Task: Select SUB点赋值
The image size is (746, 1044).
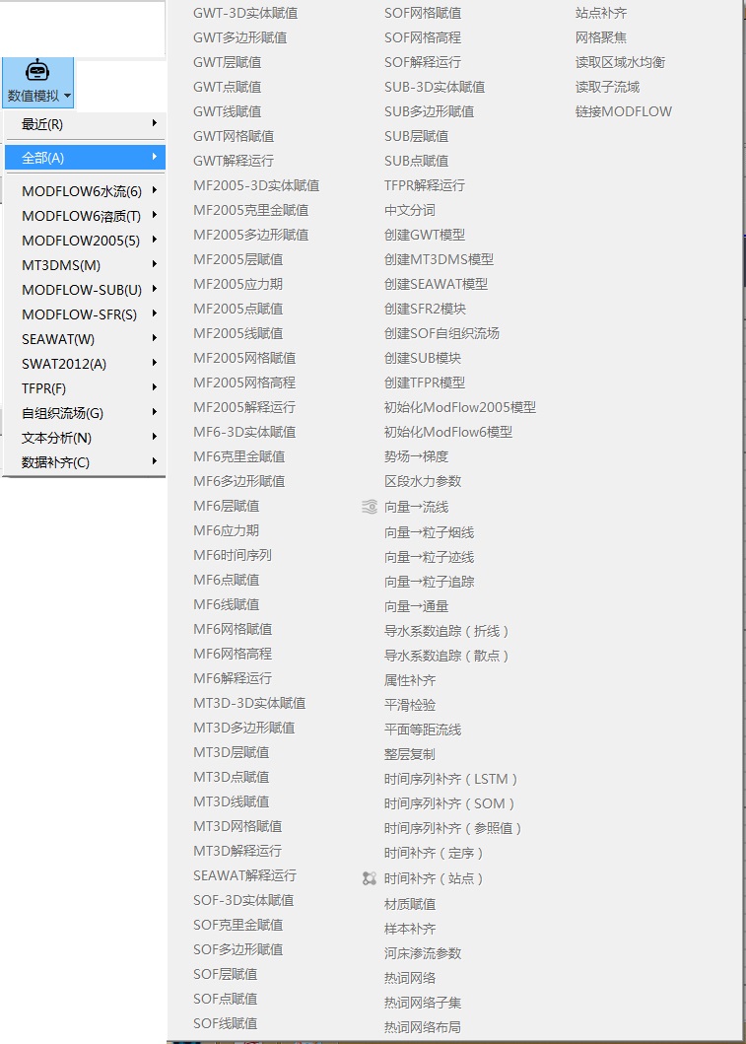Action: click(417, 161)
